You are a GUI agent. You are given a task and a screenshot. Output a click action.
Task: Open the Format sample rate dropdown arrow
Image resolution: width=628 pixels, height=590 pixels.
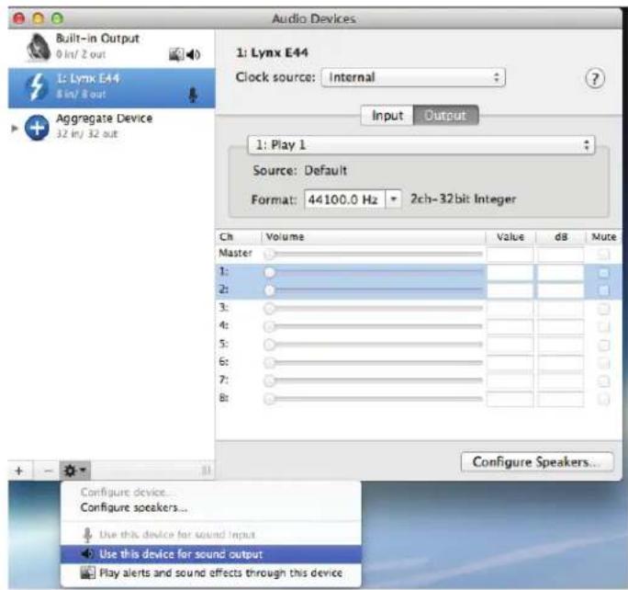[x=393, y=199]
